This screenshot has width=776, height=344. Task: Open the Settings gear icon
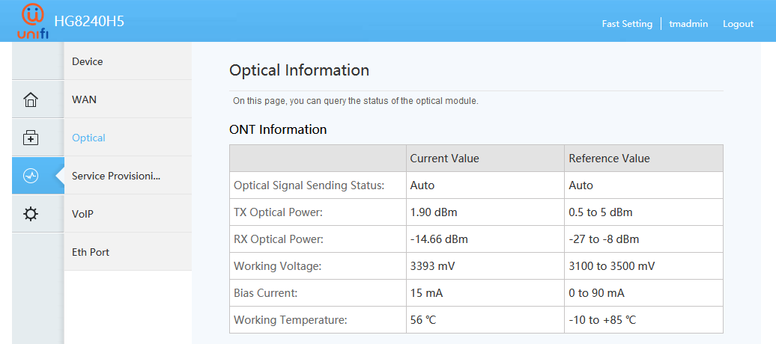click(31, 214)
